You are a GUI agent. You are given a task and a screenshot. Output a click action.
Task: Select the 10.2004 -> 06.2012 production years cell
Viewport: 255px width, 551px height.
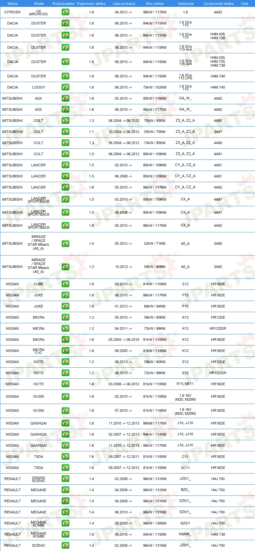click(124, 132)
